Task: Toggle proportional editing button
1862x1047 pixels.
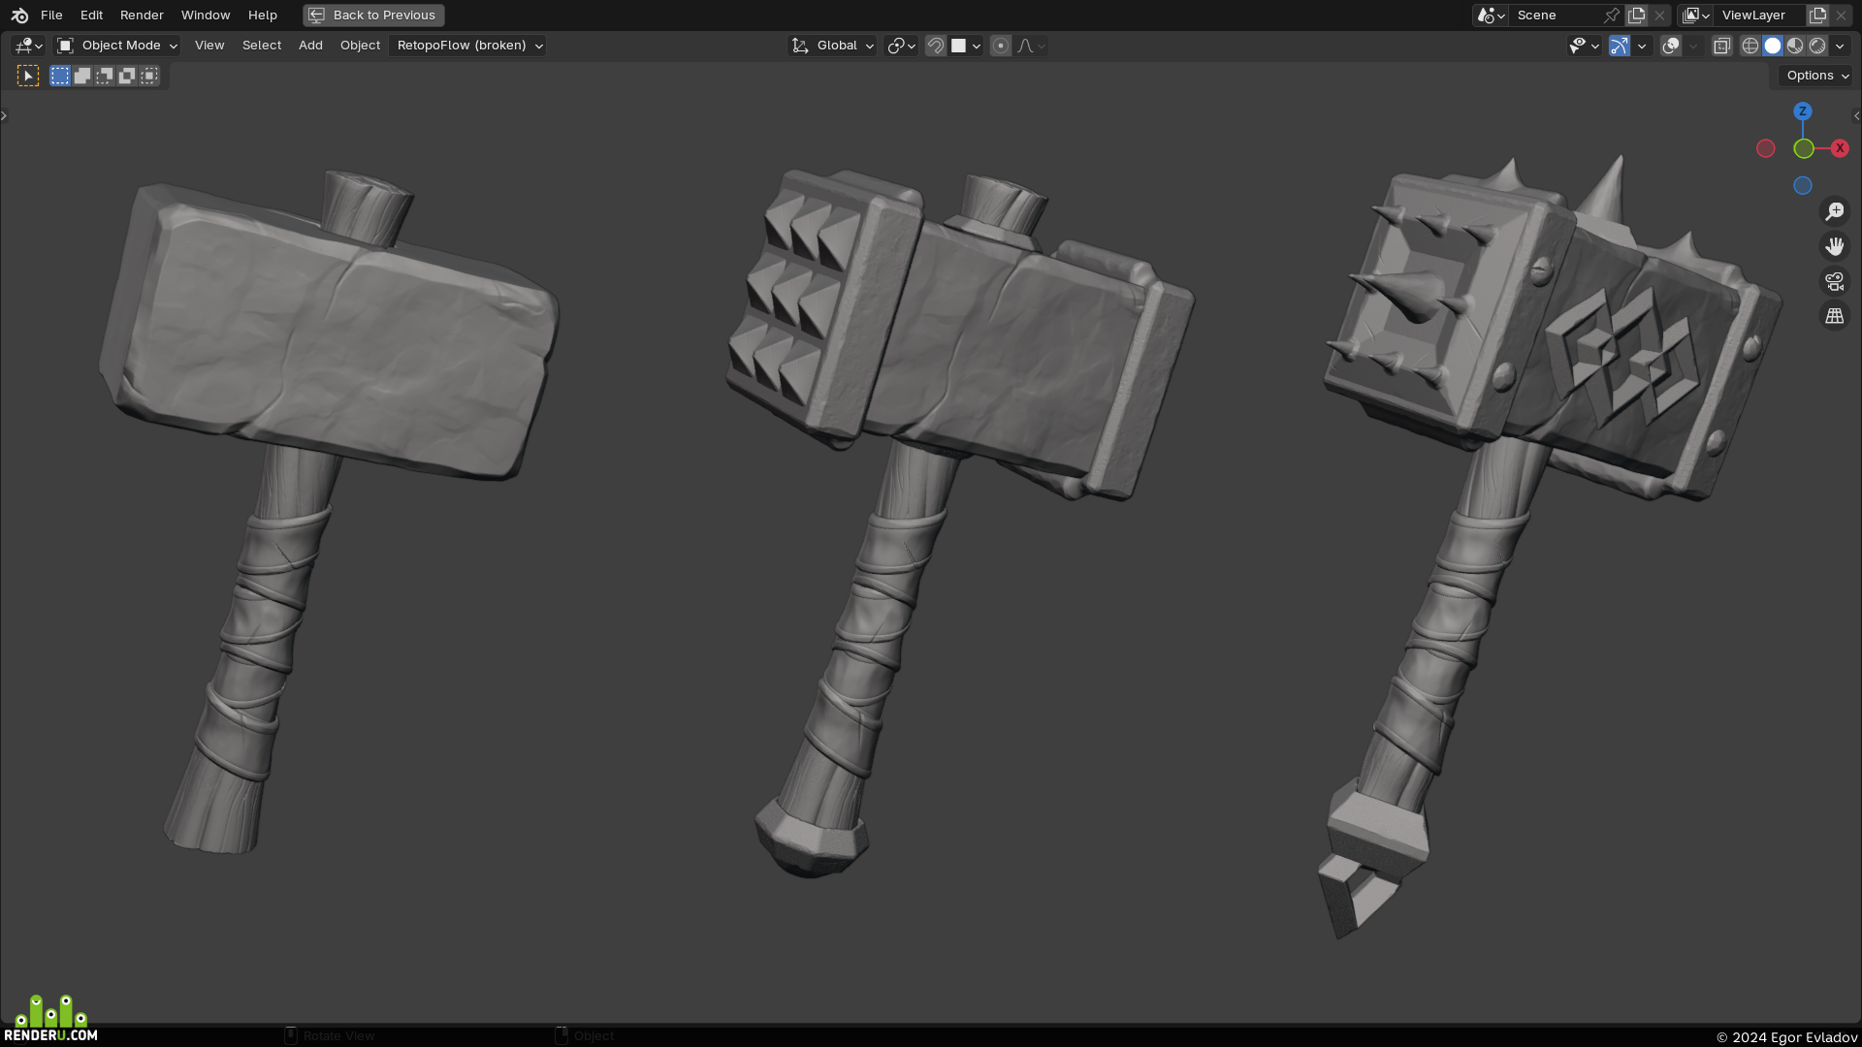Action: pyautogui.click(x=1001, y=46)
